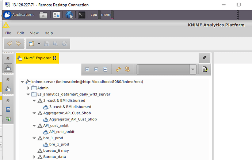Open the sidebar icon with blue arrow
This screenshot has height=160, width=252.
(8, 89)
